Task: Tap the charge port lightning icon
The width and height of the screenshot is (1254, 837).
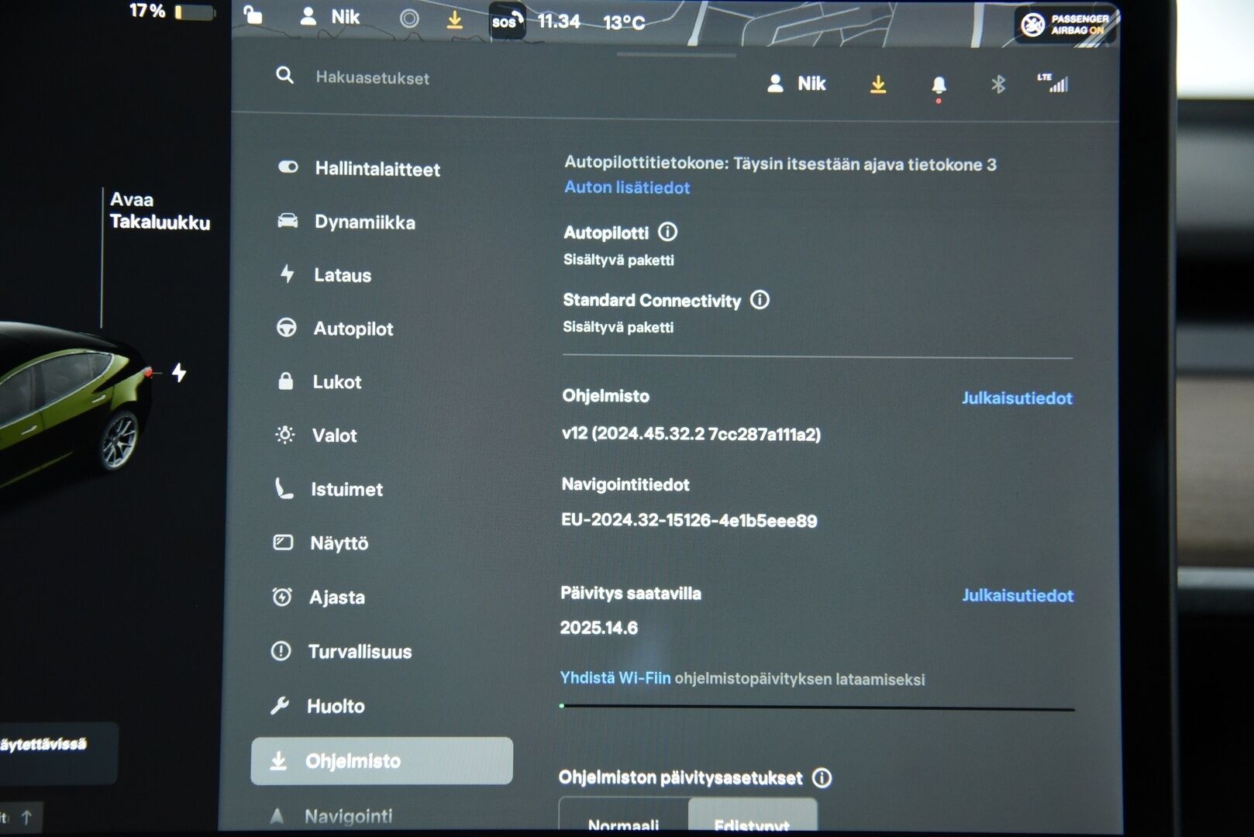Action: [179, 373]
